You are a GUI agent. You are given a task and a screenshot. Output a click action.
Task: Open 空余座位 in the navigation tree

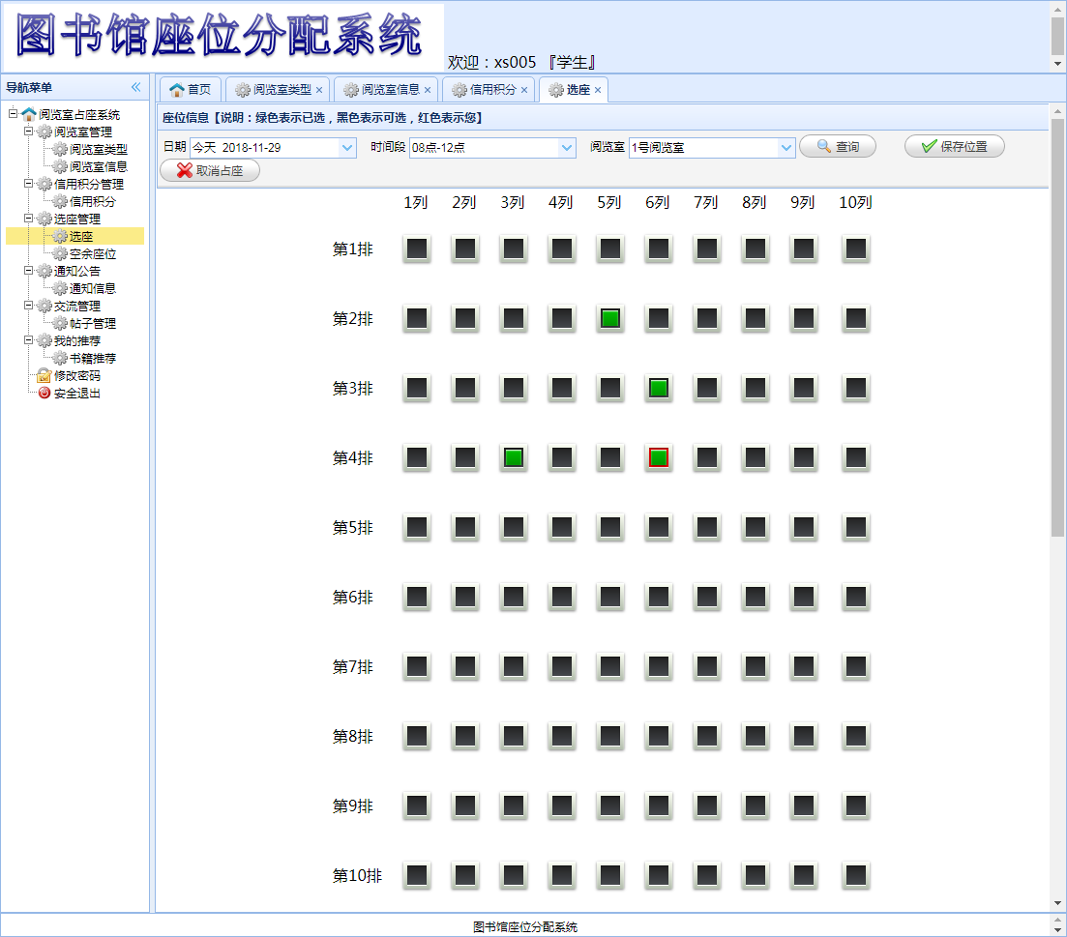93,253
